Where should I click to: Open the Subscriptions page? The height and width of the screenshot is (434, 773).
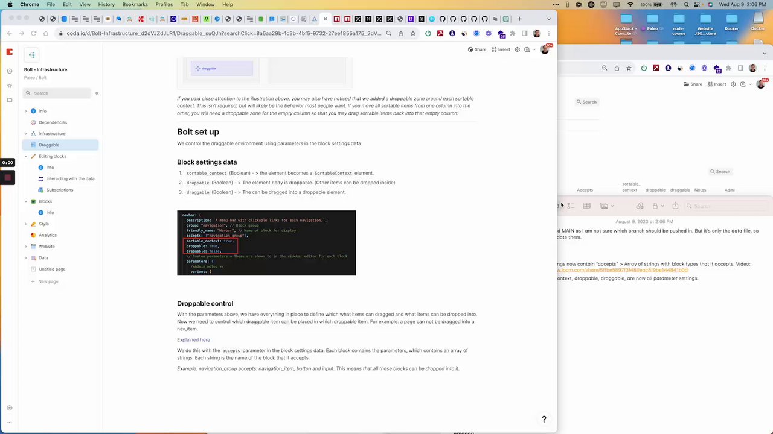click(x=60, y=190)
